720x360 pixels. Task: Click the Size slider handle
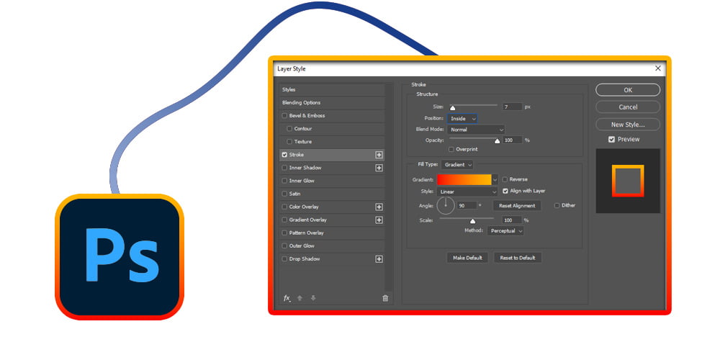point(452,108)
